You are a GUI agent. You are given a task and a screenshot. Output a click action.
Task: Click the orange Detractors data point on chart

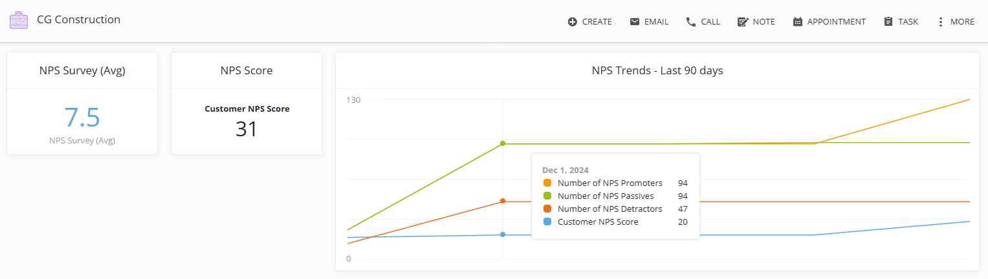pos(503,201)
